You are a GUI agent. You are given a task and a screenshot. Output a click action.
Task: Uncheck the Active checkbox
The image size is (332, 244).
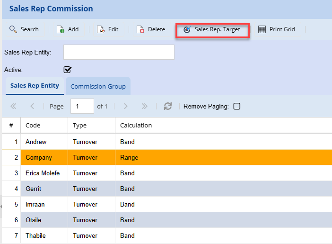point(68,70)
